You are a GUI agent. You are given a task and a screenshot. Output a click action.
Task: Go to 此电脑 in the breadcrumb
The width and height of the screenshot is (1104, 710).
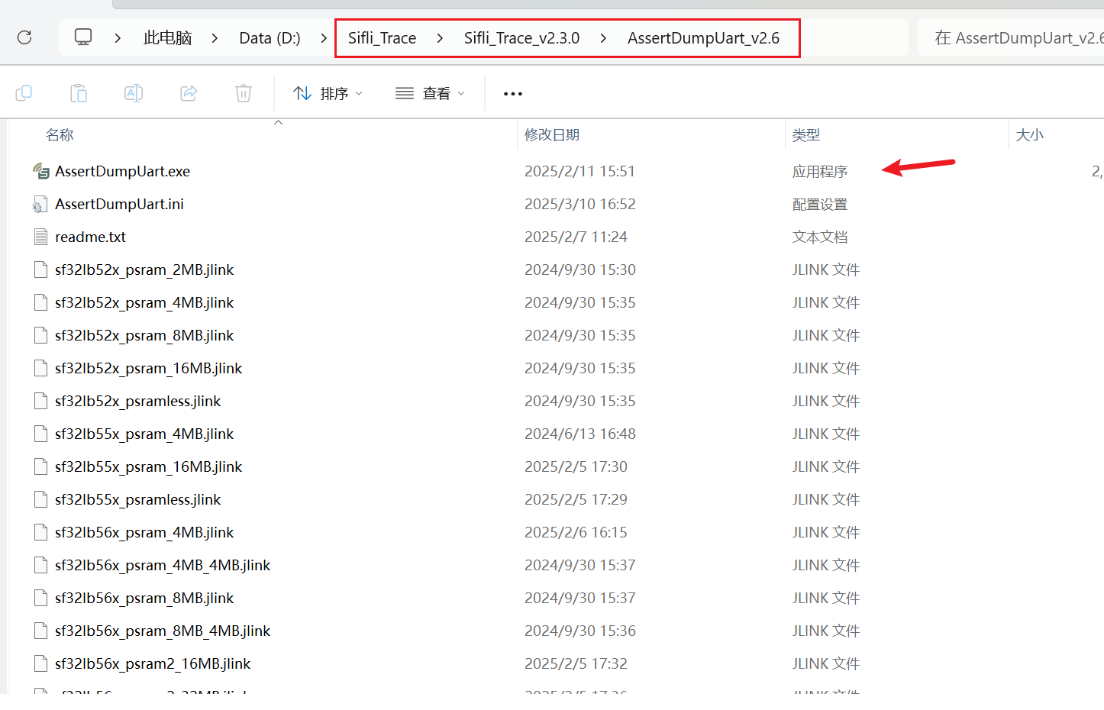167,38
